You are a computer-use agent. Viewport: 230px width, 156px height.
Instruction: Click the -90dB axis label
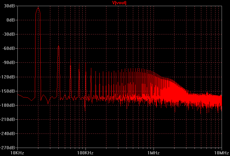(9, 63)
